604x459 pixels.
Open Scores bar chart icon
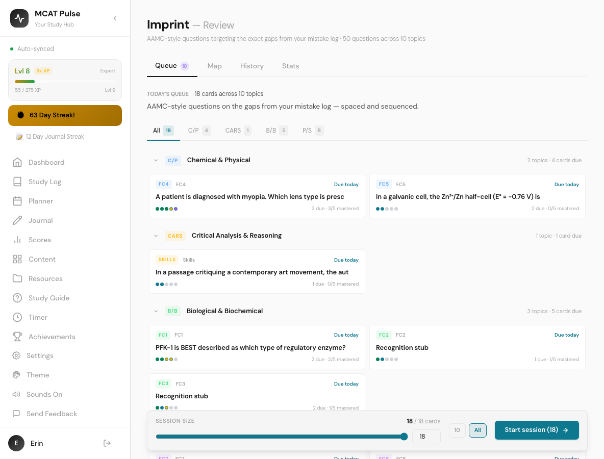tap(17, 240)
